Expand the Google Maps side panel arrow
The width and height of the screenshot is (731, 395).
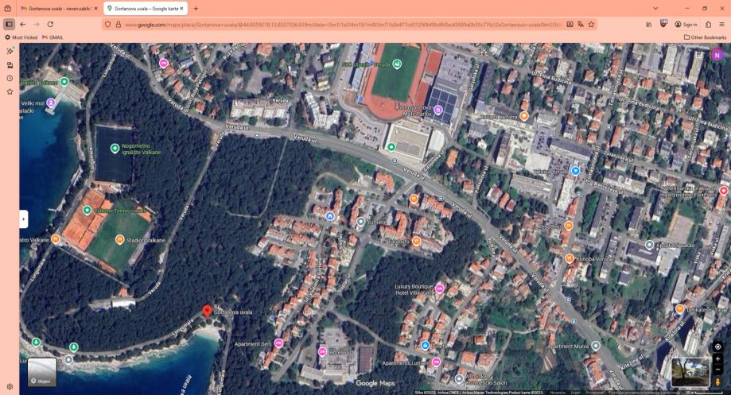coord(23,219)
